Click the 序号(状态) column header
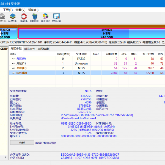 (64, 54)
